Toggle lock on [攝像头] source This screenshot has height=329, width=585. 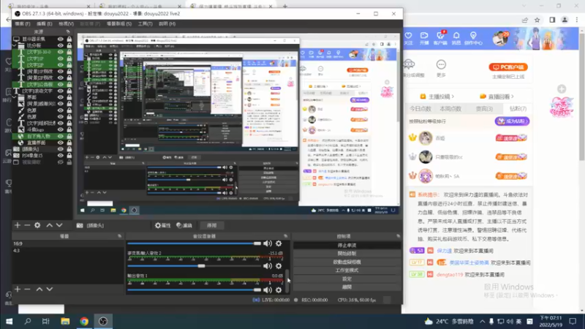pos(69,149)
